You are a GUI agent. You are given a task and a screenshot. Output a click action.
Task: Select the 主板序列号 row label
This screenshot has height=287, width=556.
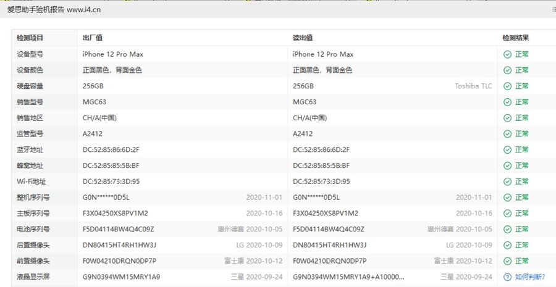(33, 214)
